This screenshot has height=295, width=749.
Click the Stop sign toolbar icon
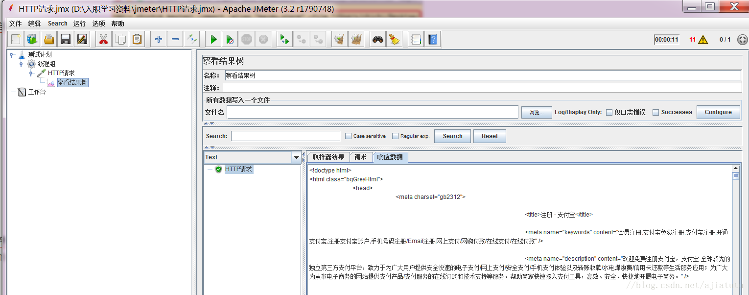point(246,39)
